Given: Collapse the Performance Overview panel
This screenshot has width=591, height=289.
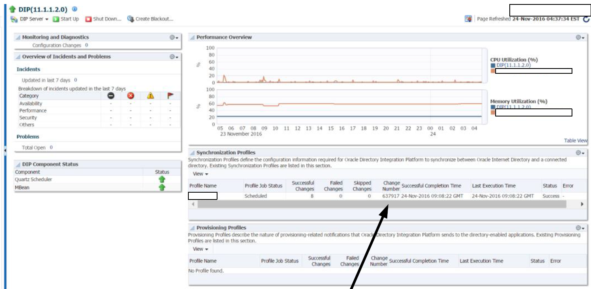Looking at the screenshot, I should (193, 37).
